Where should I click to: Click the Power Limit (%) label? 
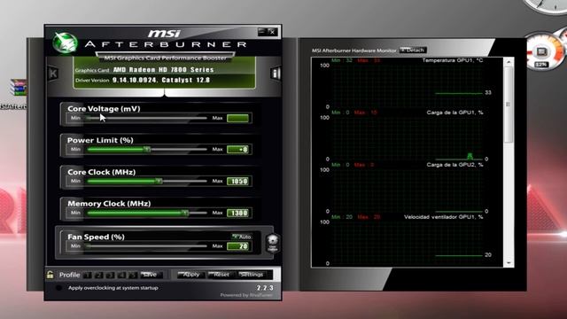pos(100,140)
